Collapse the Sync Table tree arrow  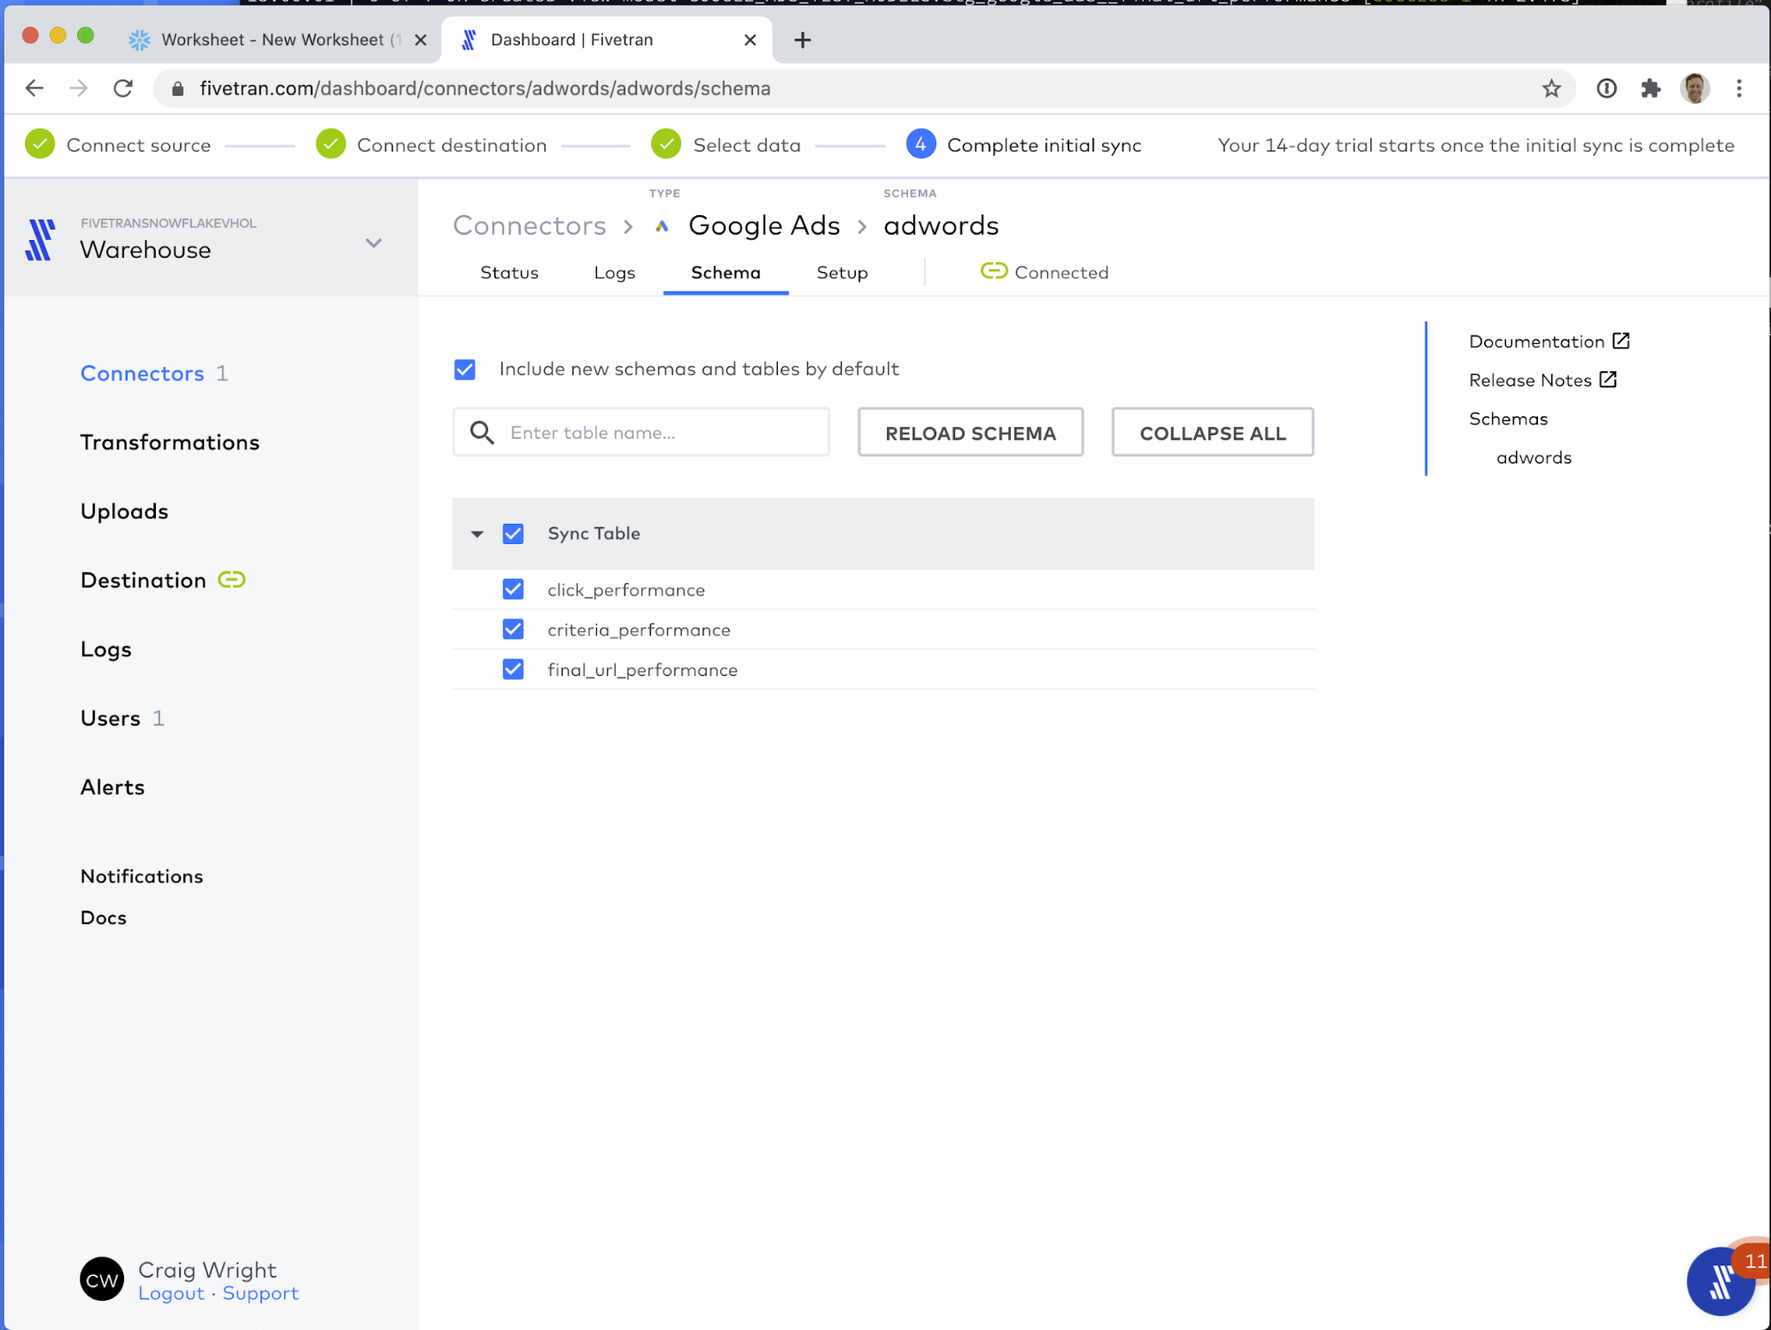click(x=477, y=533)
